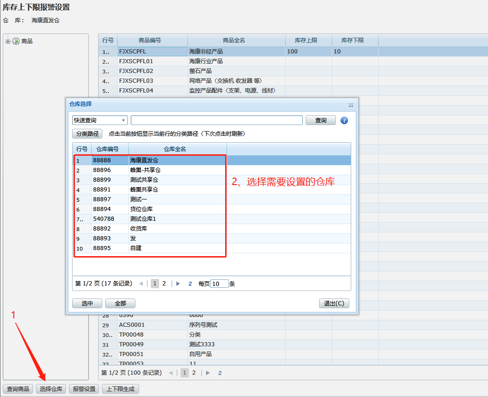Click lower limit cell 10 in first row
Viewport: 488px width, 397px height.
[x=355, y=52]
